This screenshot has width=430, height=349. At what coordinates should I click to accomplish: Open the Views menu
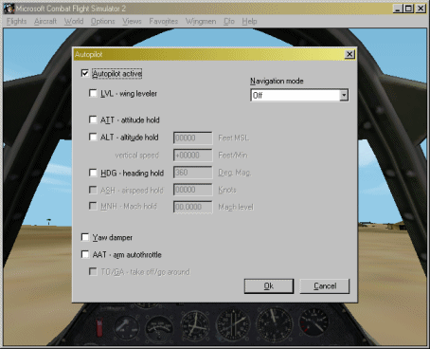click(x=132, y=21)
